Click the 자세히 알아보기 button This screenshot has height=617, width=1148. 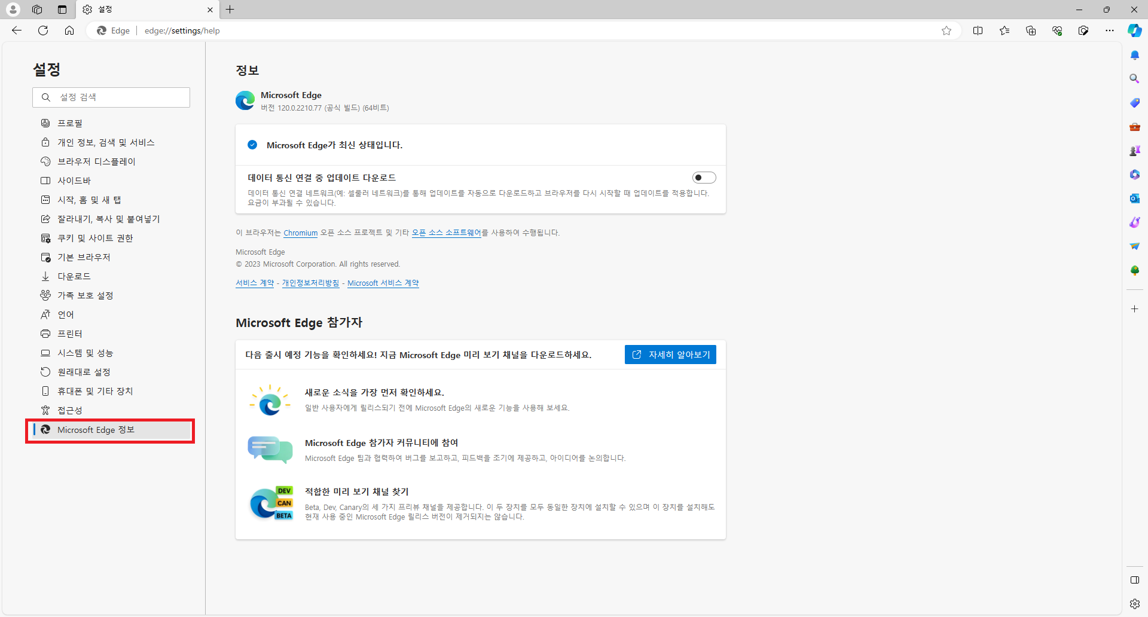point(670,355)
